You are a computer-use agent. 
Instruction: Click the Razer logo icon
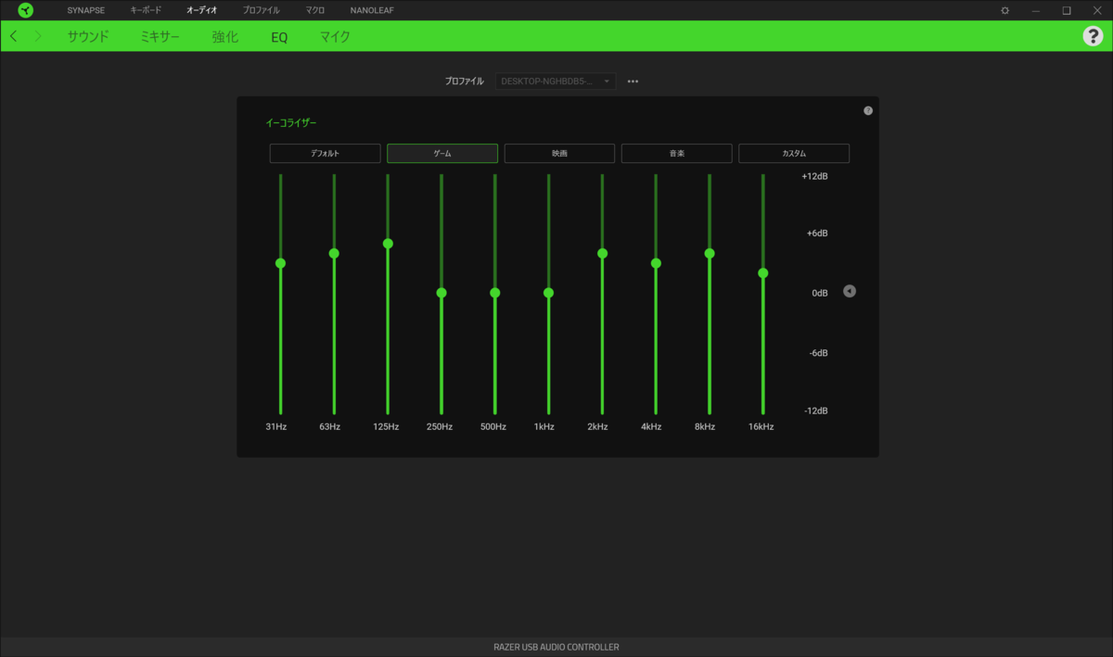(25, 10)
